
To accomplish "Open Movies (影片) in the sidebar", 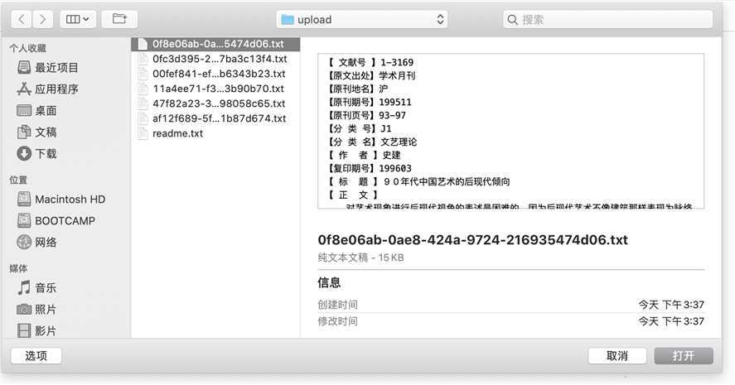I will pyautogui.click(x=36, y=330).
